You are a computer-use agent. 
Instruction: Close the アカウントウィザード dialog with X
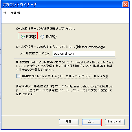pos(125,4)
